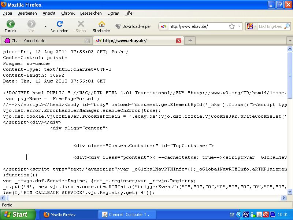293x220 pixels.
Task: Click the Stopp loading icon
Action: tap(81, 26)
